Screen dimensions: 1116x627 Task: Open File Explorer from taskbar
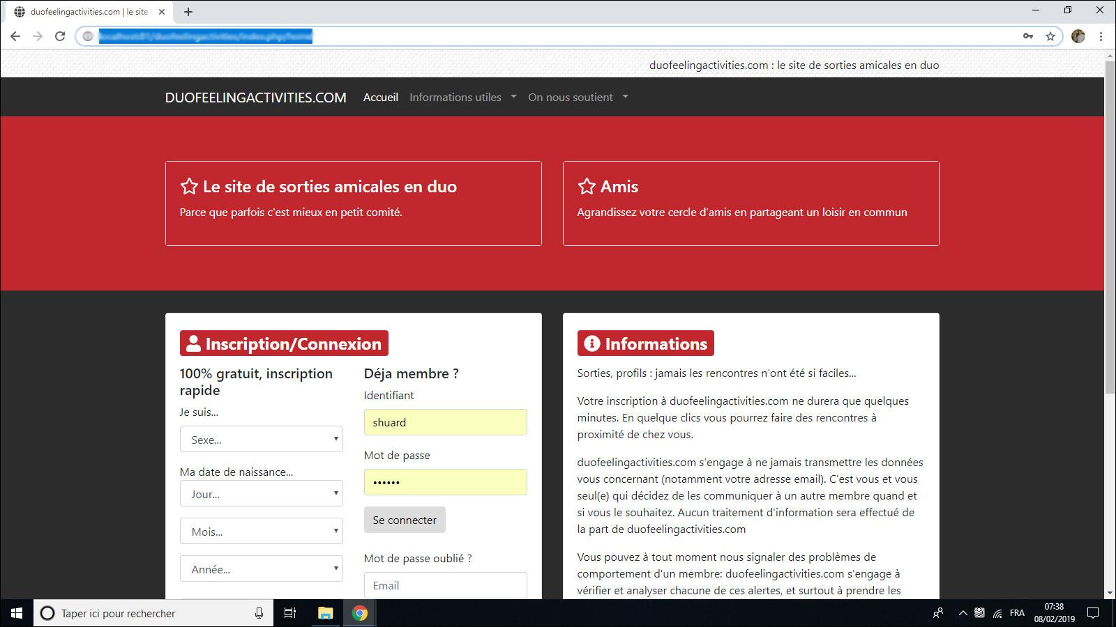325,613
